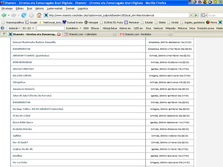The width and height of the screenshot is (223, 167).
Task: Open the Aukerak dropdown in the toolbar
Action: click(x=14, y=28)
